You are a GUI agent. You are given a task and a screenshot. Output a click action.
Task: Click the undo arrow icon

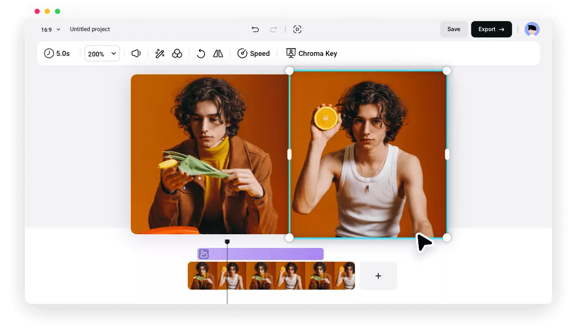tap(255, 30)
